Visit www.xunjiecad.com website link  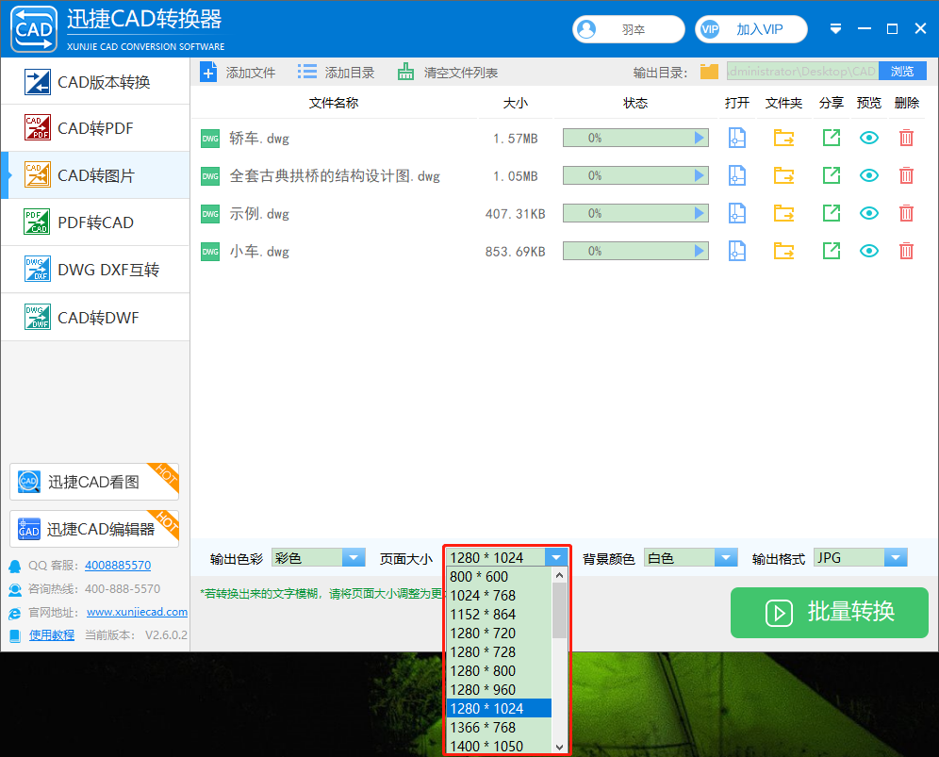tap(137, 612)
